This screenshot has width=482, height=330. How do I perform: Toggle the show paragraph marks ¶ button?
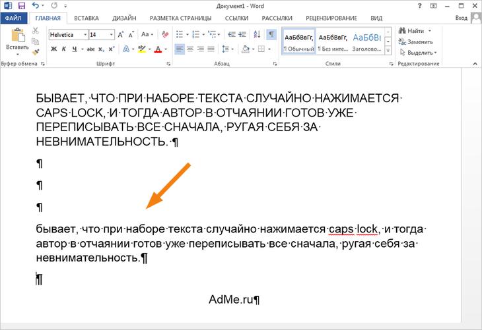[x=271, y=34]
